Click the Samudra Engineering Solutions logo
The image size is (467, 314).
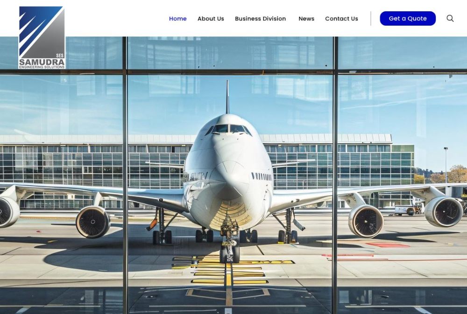pos(42,37)
